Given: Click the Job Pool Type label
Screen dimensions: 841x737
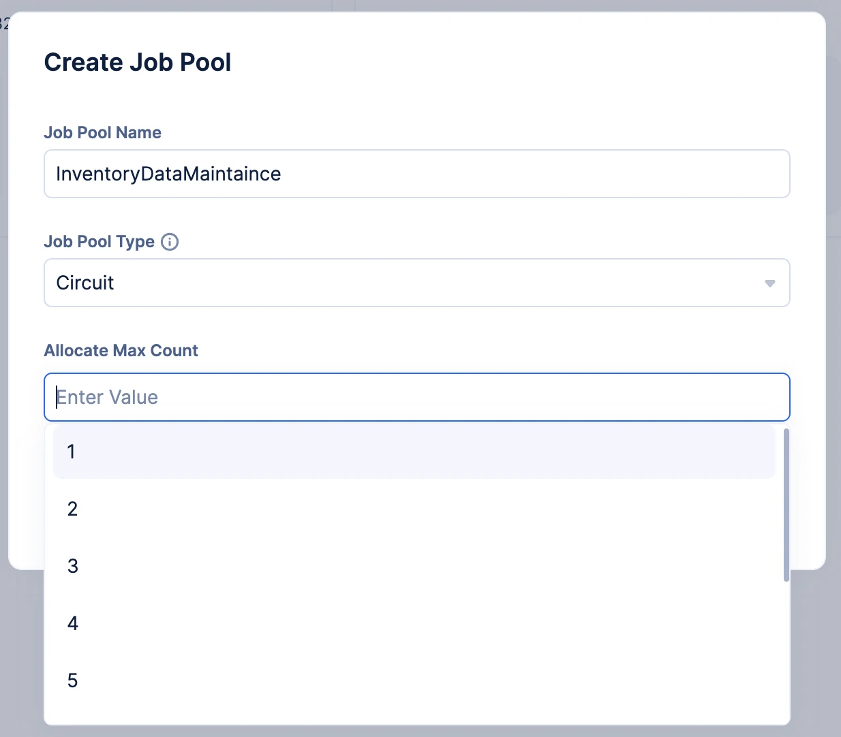Looking at the screenshot, I should [99, 242].
